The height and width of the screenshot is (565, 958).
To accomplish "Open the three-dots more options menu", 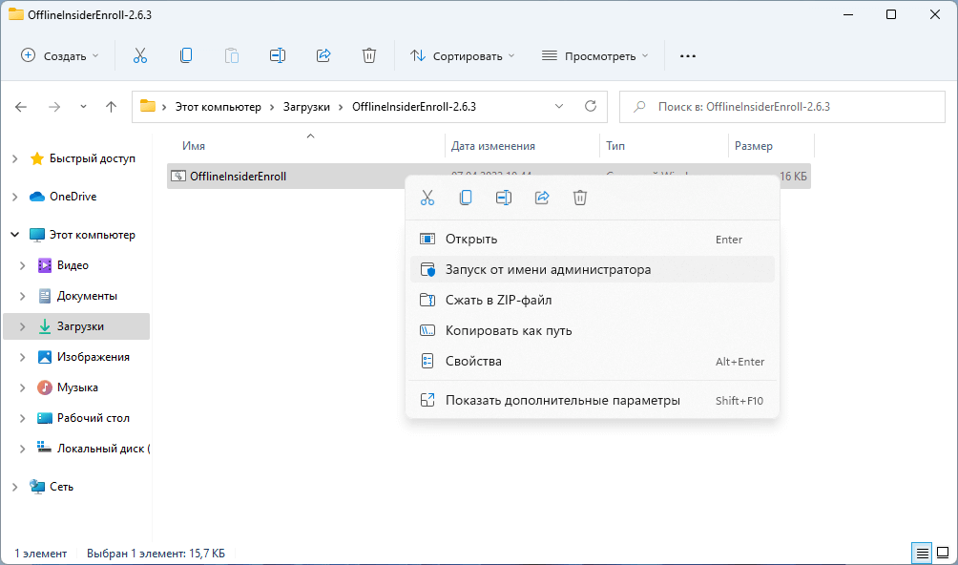I will coord(688,56).
